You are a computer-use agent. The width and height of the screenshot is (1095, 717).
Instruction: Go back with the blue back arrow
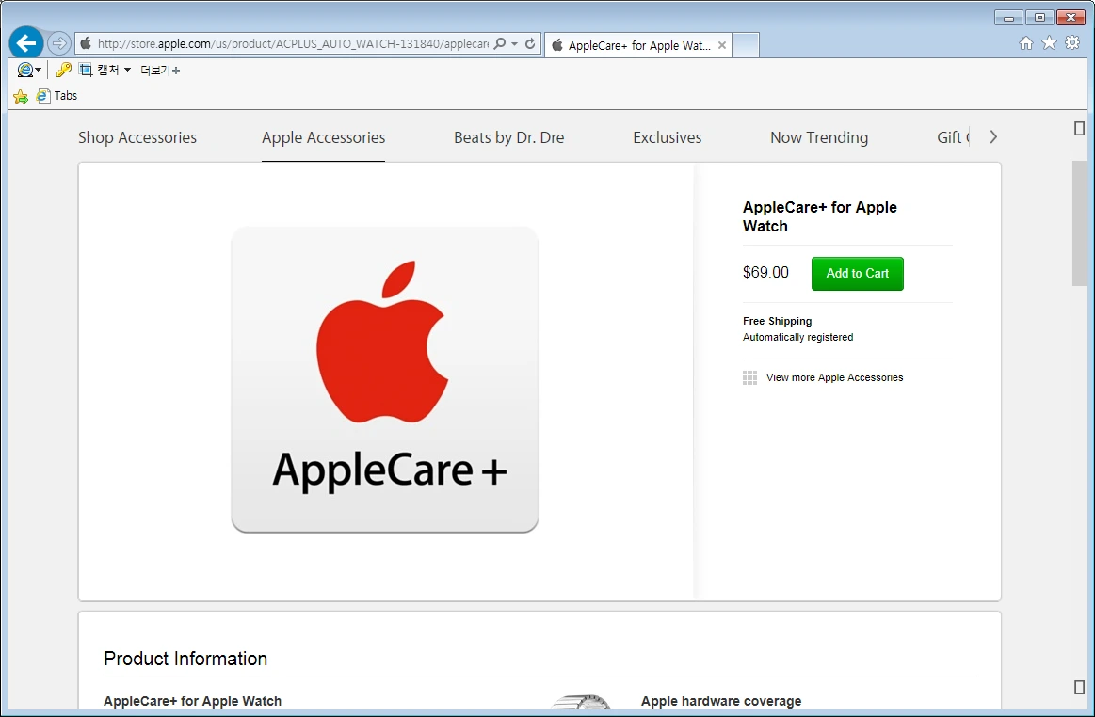tap(25, 43)
